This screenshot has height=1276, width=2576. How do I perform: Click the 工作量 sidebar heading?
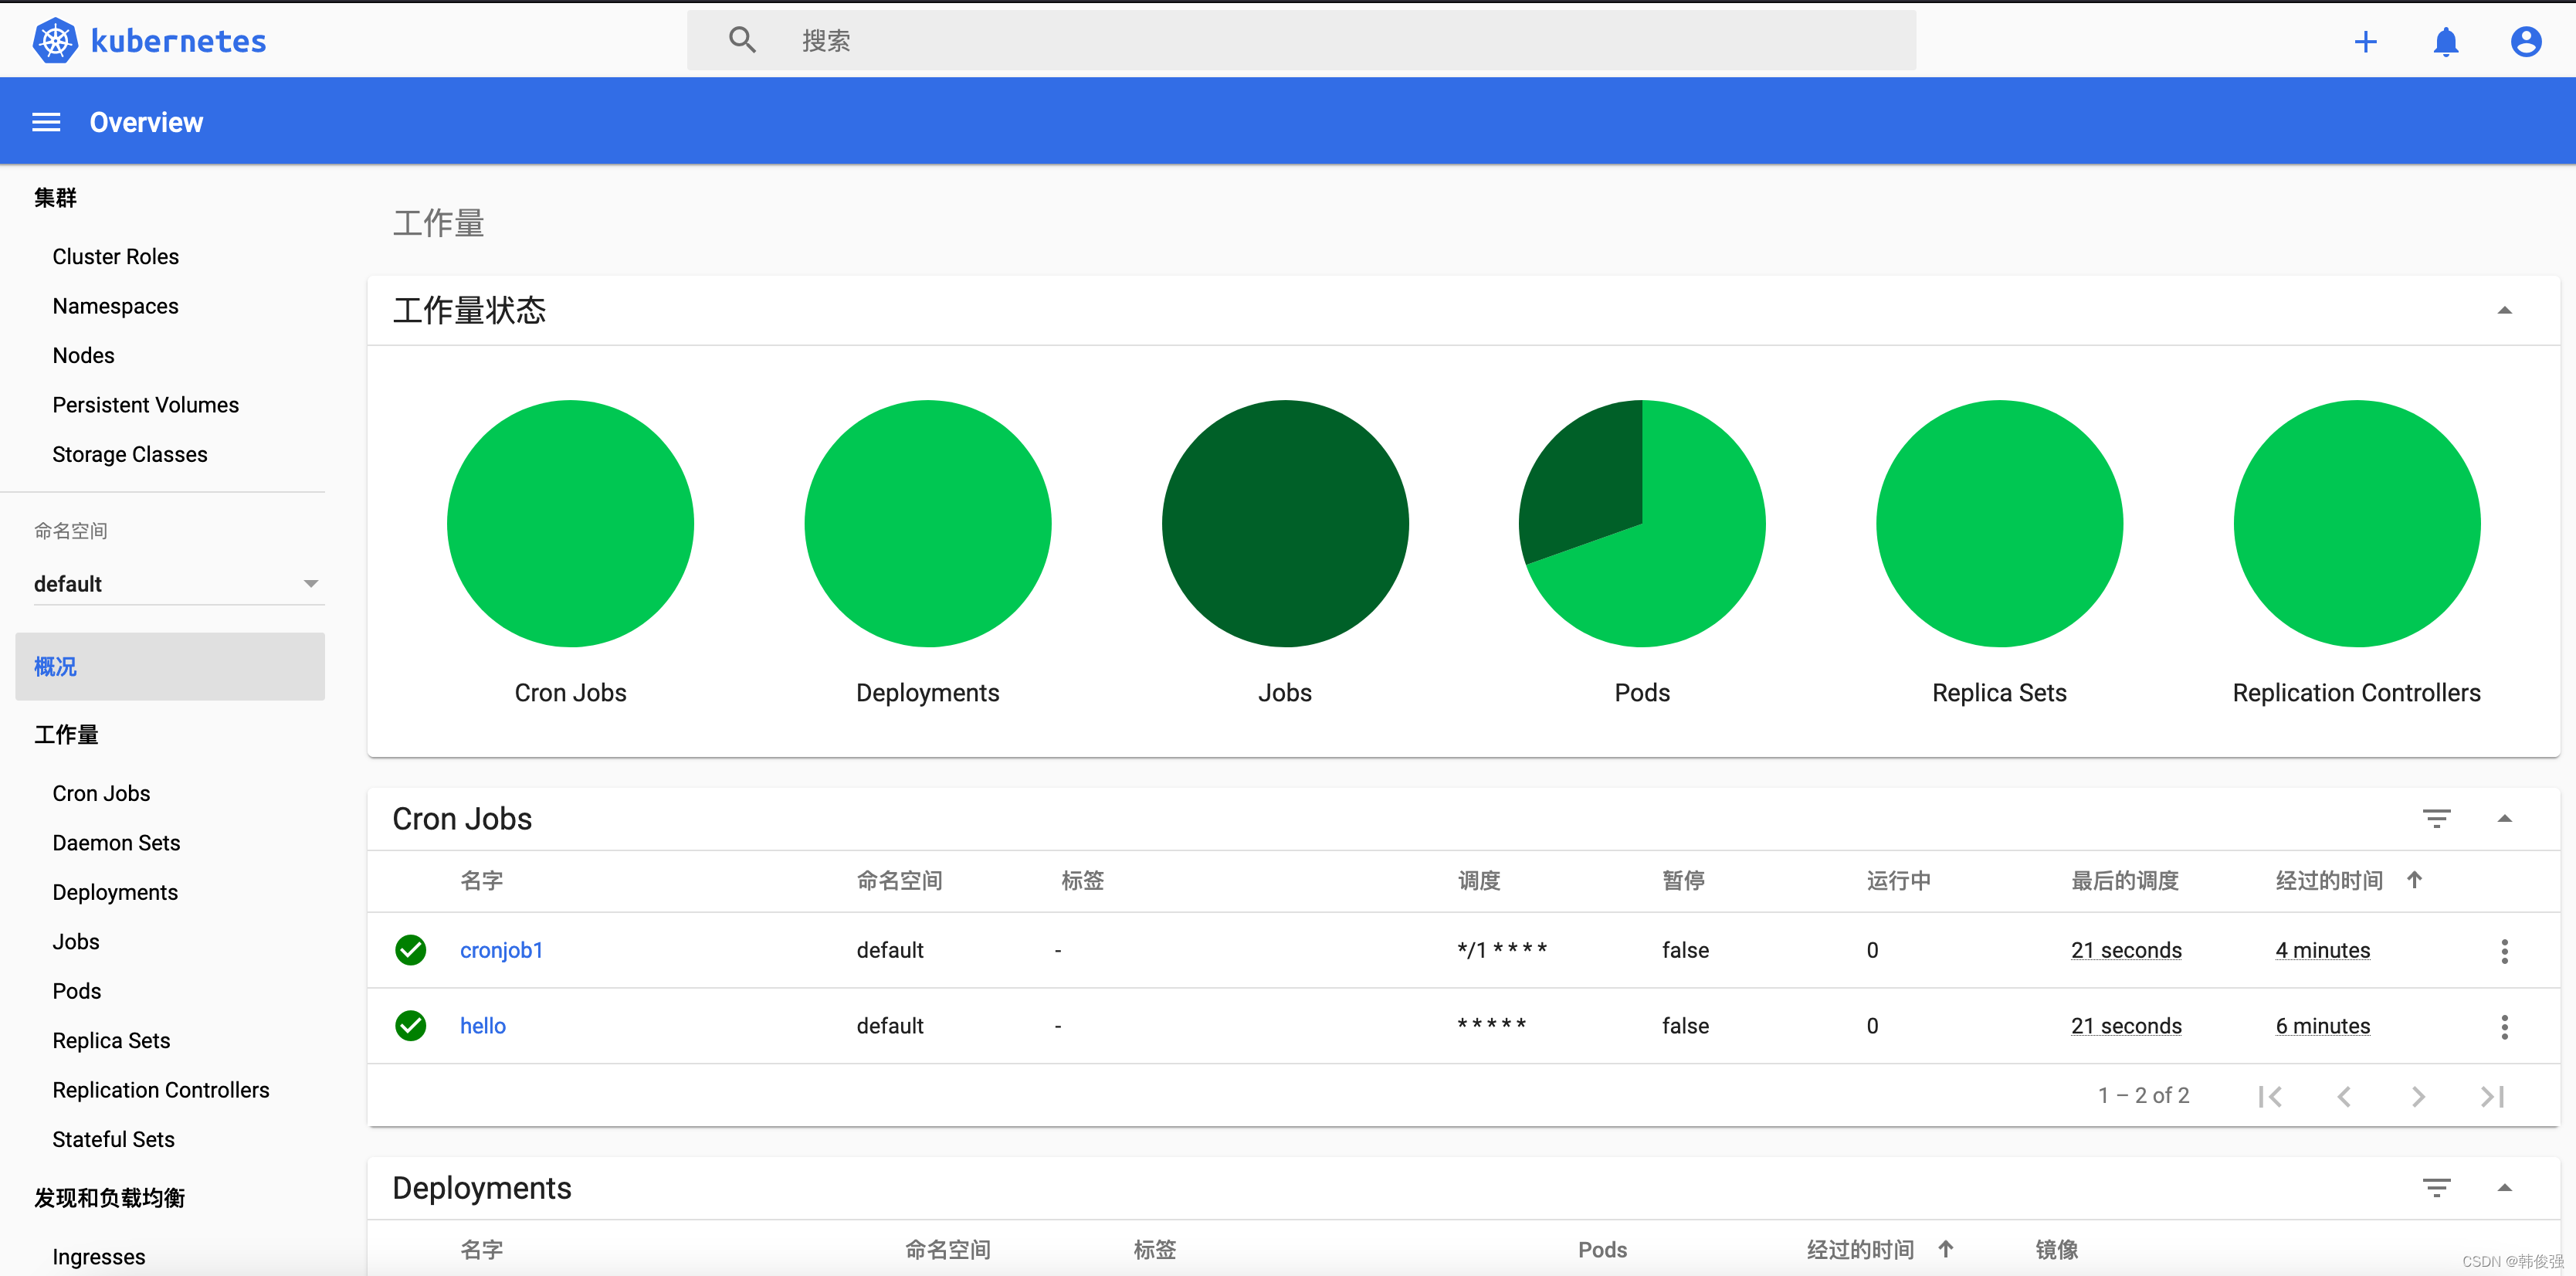click(x=66, y=735)
